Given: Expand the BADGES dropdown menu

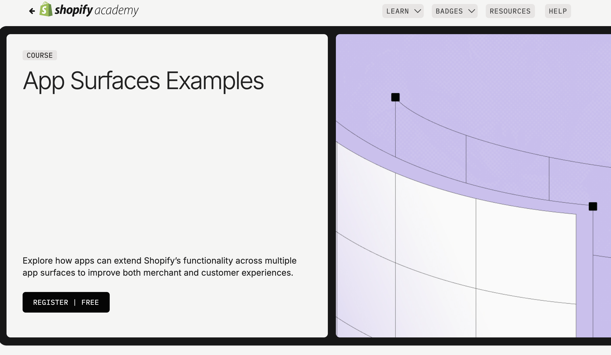Looking at the screenshot, I should [x=455, y=11].
